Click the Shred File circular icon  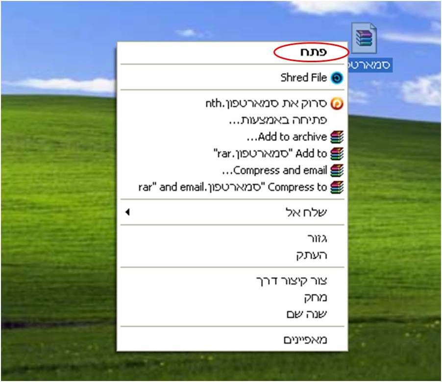pos(337,78)
